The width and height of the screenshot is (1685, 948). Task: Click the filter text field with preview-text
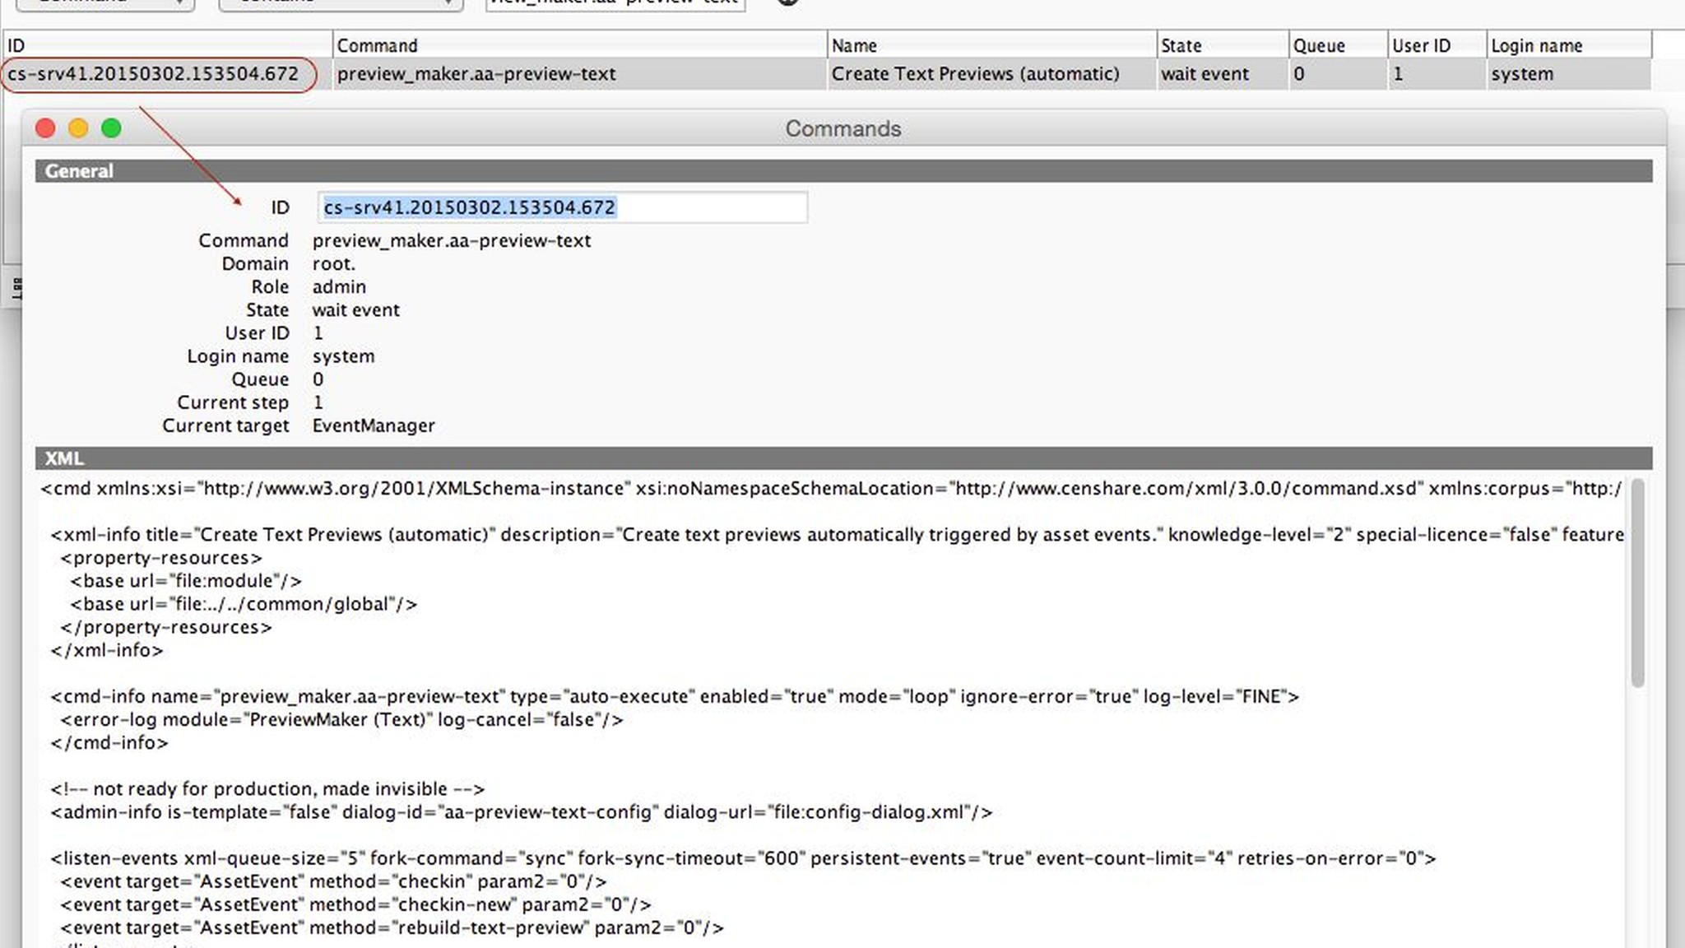[x=615, y=3]
